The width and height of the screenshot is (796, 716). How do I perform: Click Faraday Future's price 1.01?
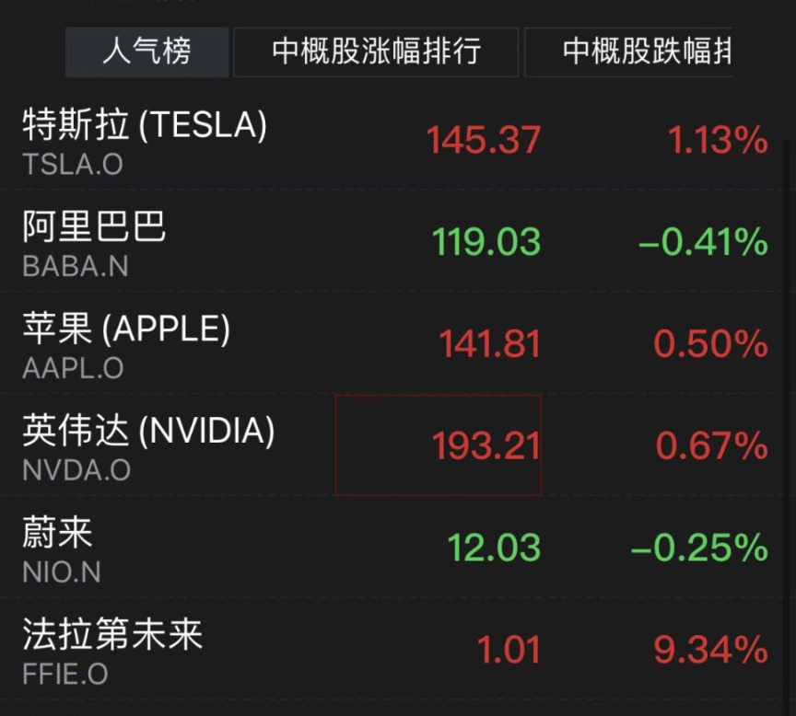509,650
